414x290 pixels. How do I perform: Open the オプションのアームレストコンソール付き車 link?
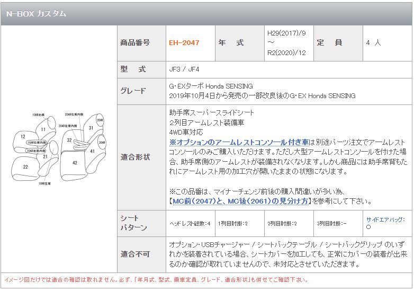[x=239, y=142]
